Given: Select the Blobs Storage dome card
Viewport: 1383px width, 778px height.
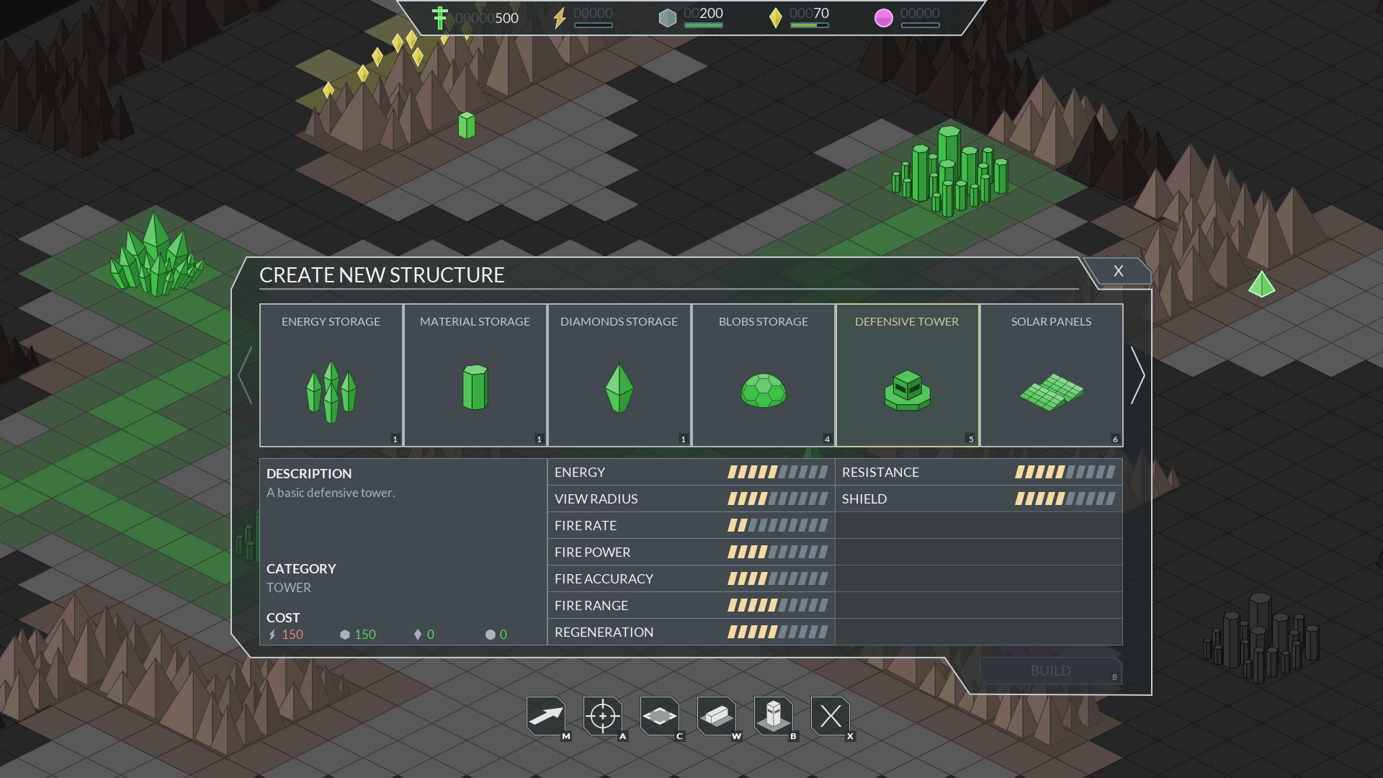Looking at the screenshot, I should tap(763, 375).
